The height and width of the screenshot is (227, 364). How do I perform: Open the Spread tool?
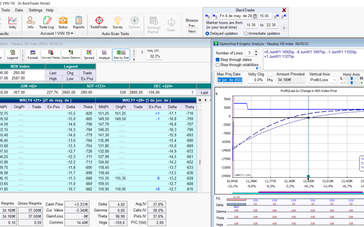(89, 55)
